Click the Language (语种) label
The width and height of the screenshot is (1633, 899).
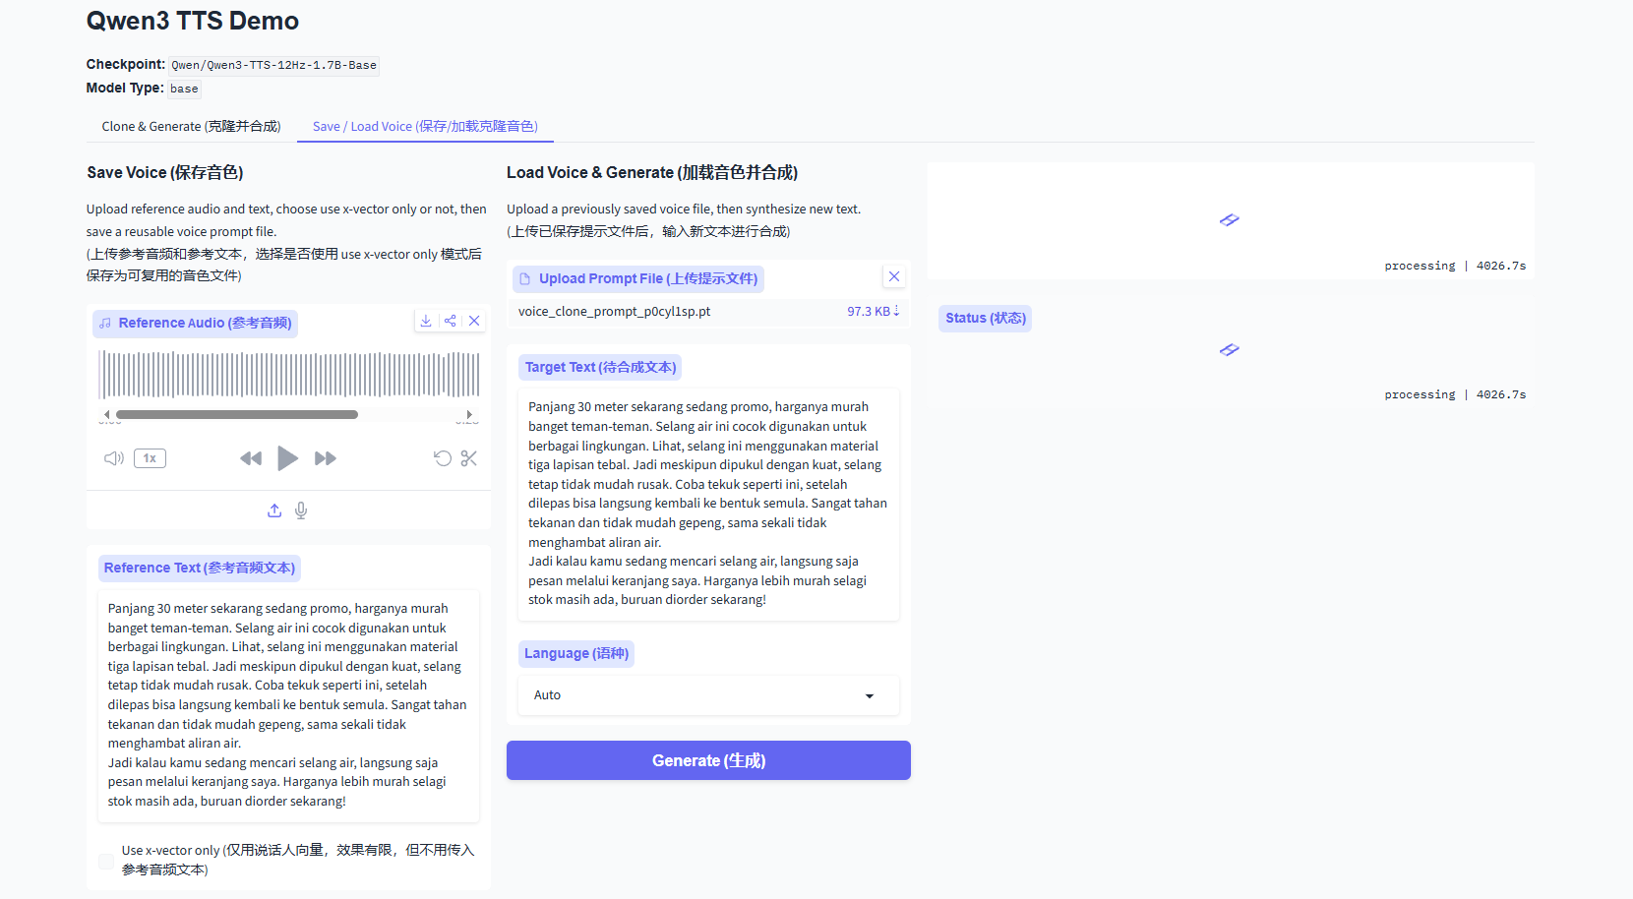click(576, 654)
